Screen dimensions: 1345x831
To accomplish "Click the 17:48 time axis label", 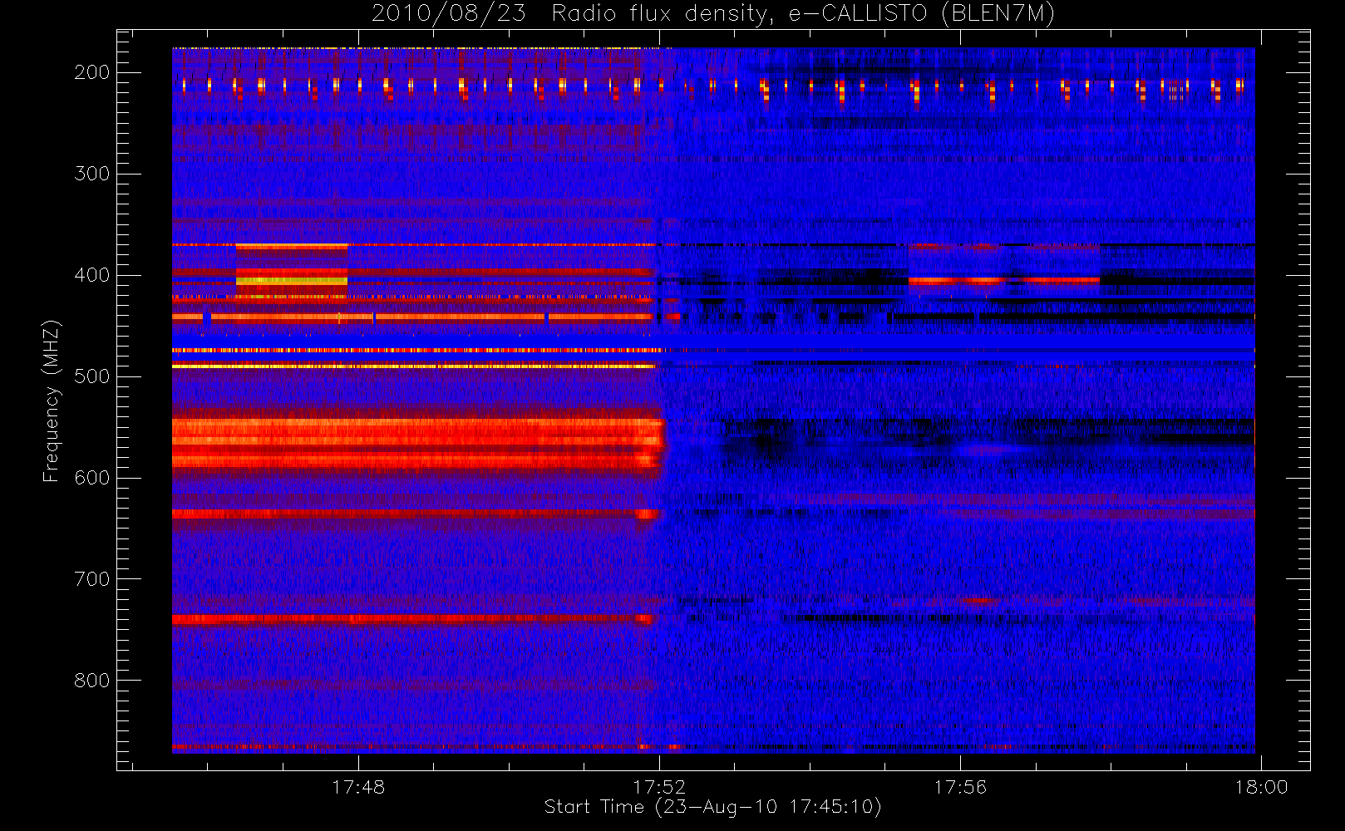I will 358,787.
